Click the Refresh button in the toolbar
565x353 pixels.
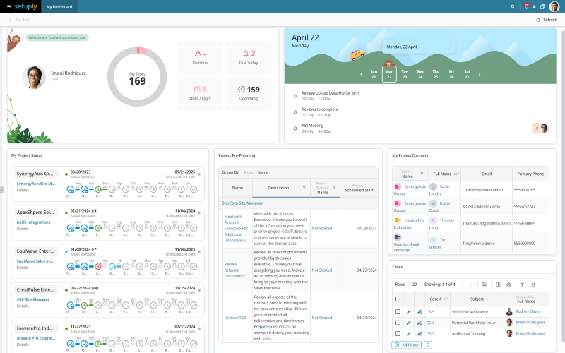tap(546, 20)
